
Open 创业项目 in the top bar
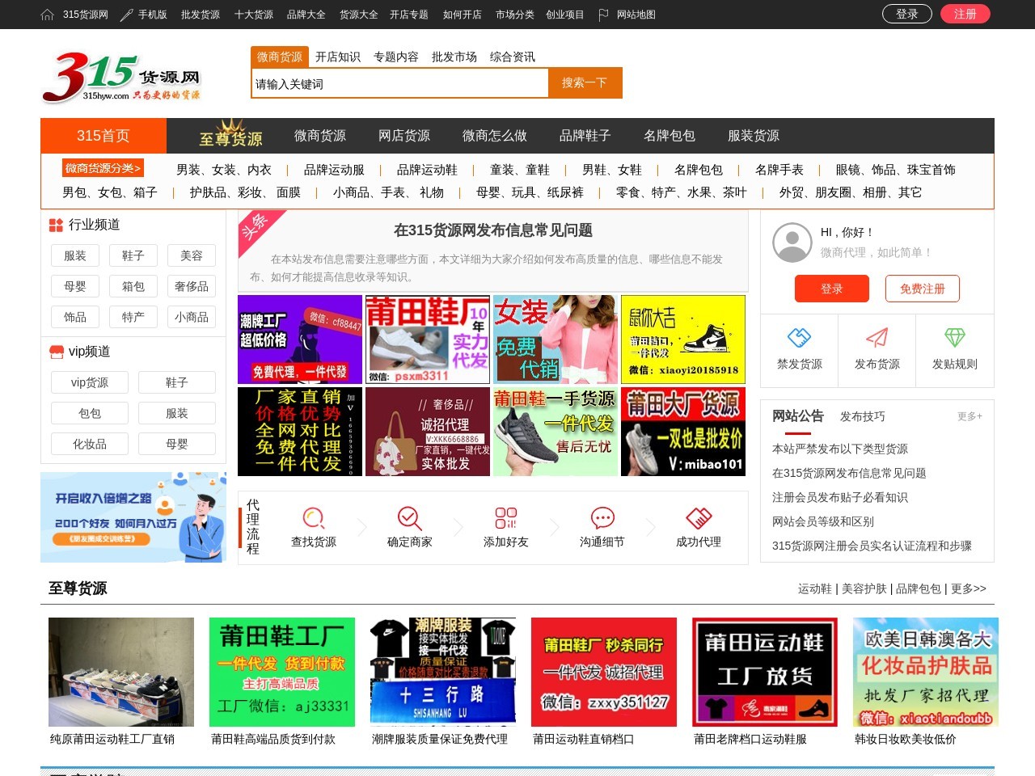565,15
